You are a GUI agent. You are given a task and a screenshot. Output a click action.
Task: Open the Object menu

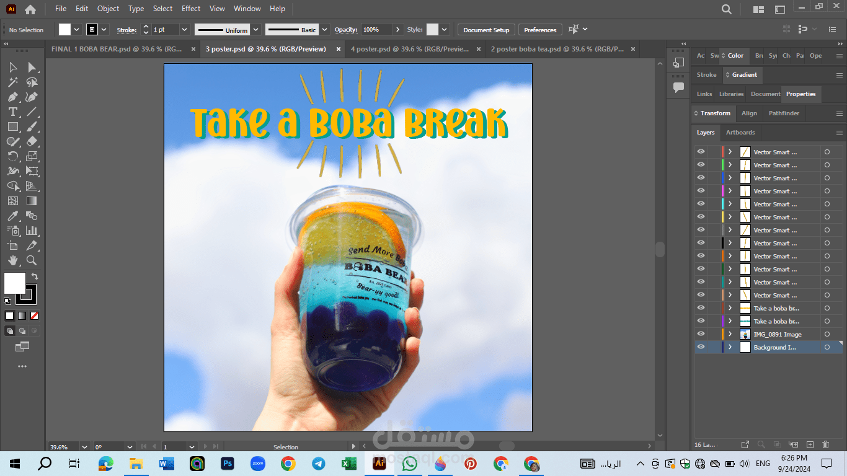(109, 9)
